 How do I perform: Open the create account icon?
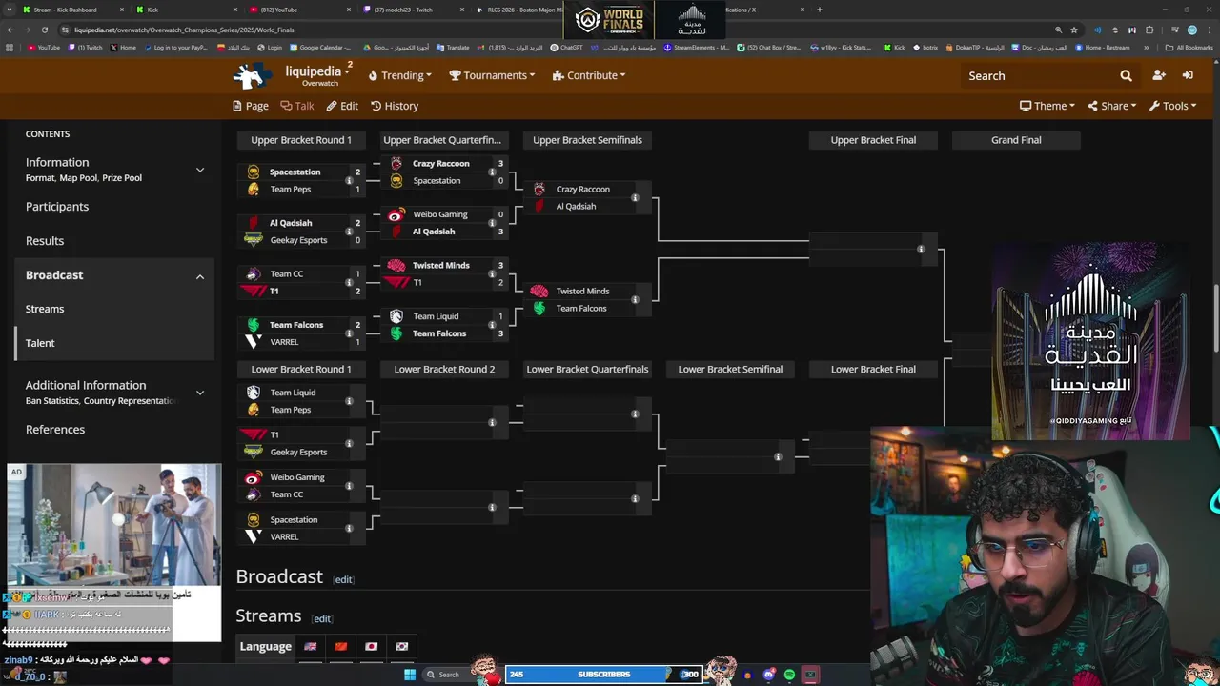tap(1159, 75)
